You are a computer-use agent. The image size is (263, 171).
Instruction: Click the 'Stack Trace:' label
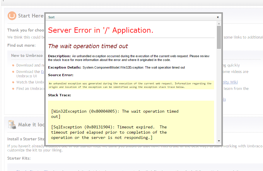[59, 95]
